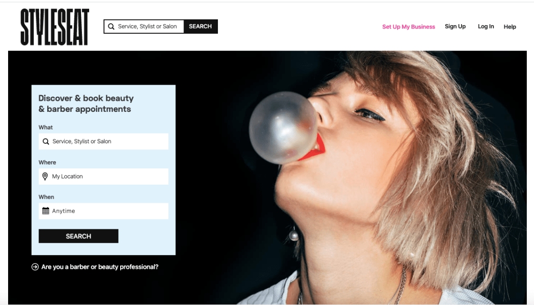This screenshot has width=534, height=305.
Task: Click magnifier icon in the What field
Action: (46, 141)
